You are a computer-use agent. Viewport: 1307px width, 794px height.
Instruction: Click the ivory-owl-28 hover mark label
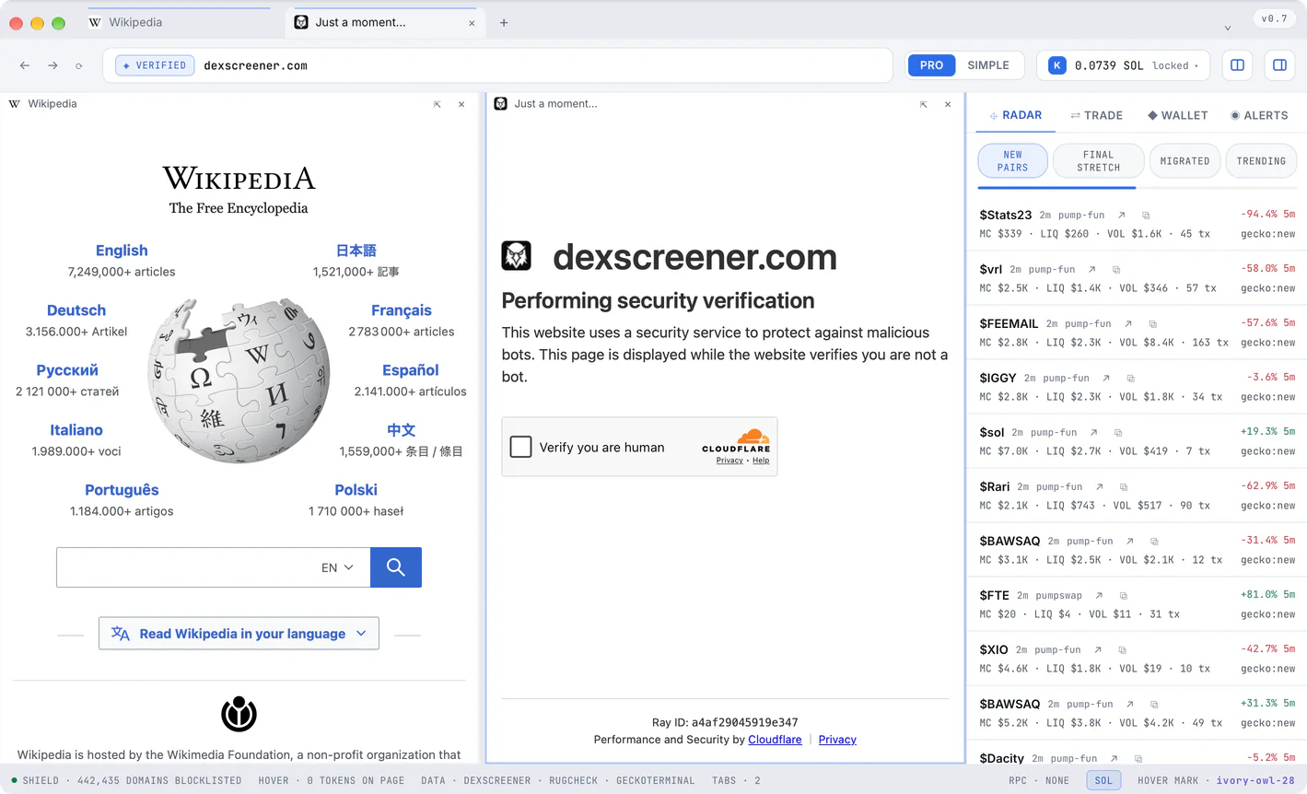(x=1255, y=780)
